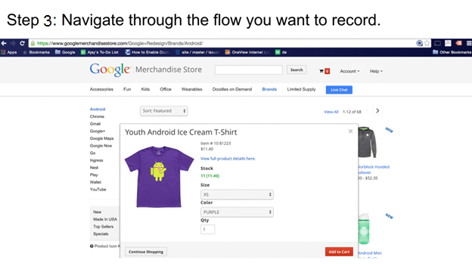Click the green padlock in address bar
This screenshot has width=472, height=276.
pos(33,43)
